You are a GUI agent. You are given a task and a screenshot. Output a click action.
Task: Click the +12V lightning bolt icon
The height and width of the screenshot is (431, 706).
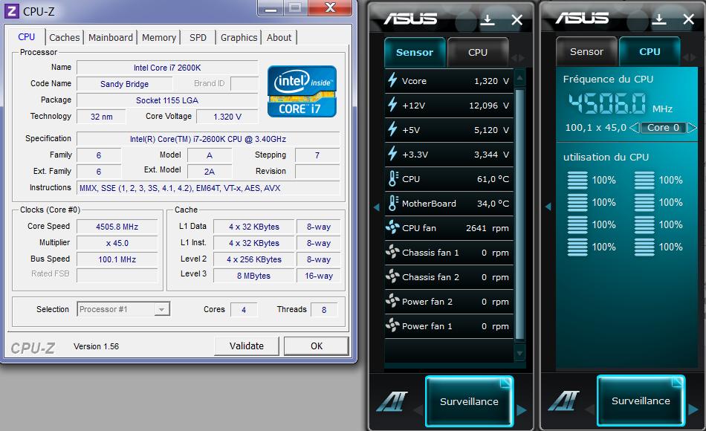point(392,105)
